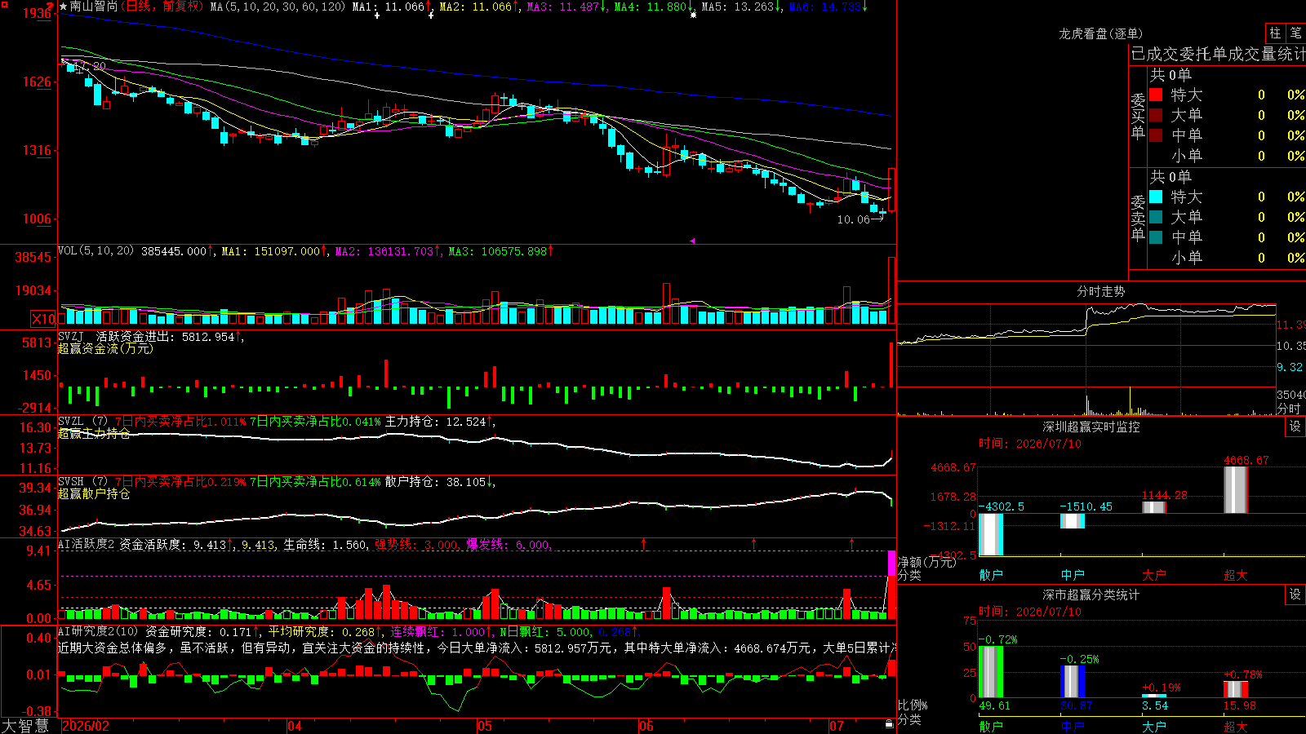Click the star icon before 南山智尚
1306x734 pixels.
[63, 7]
